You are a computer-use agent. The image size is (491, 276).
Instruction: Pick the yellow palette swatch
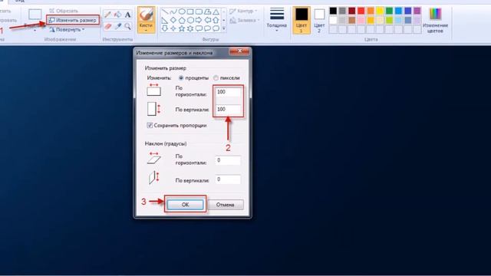click(x=380, y=11)
